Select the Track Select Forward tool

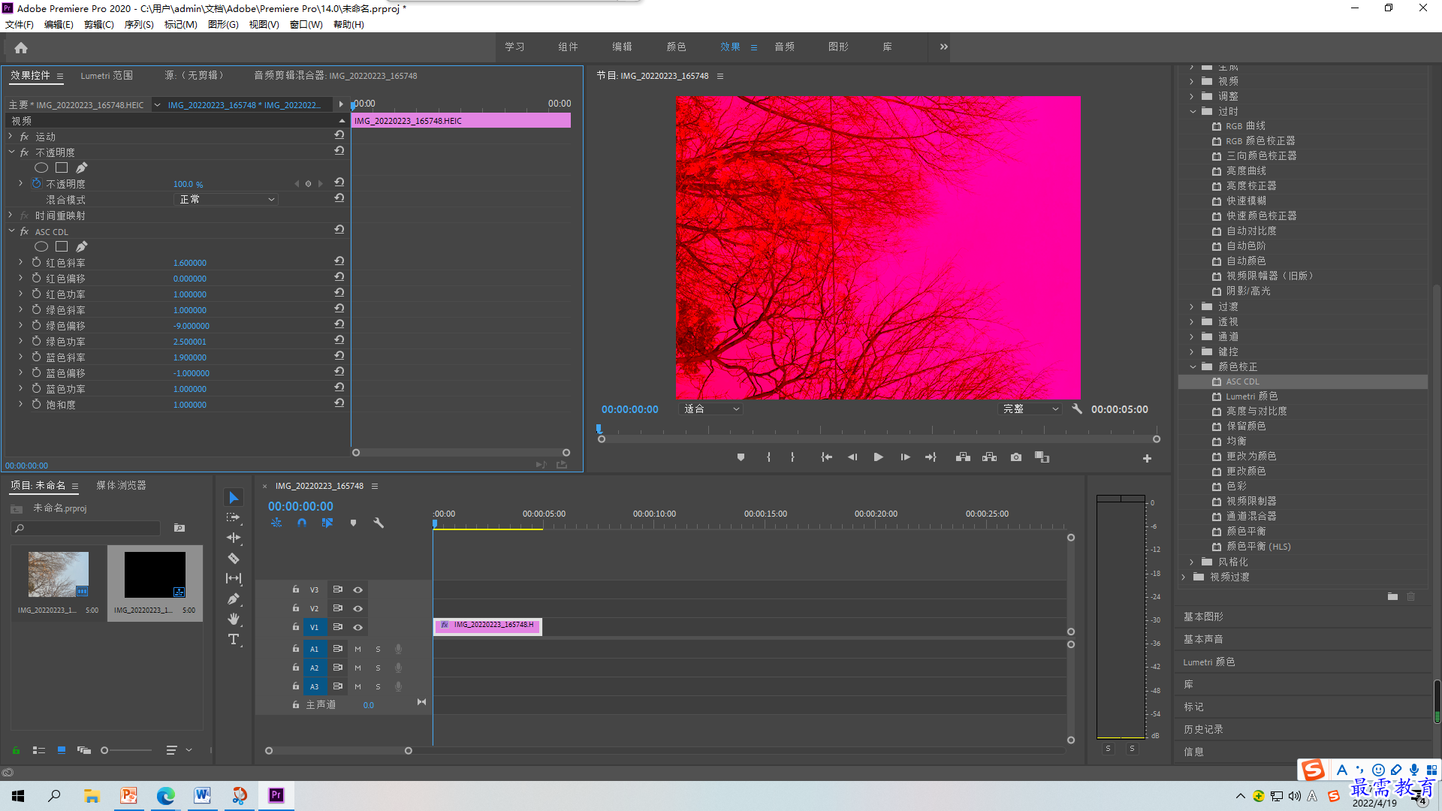point(234,517)
